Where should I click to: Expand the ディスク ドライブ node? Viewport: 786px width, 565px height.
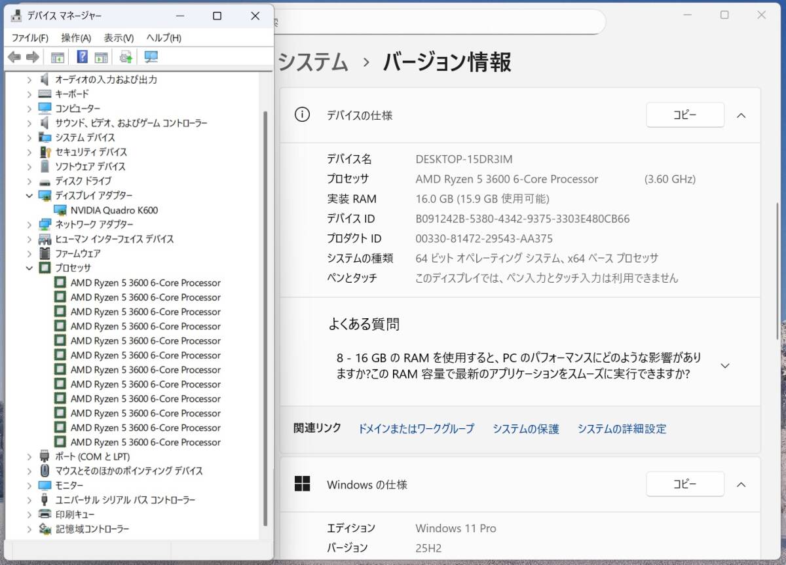point(29,181)
